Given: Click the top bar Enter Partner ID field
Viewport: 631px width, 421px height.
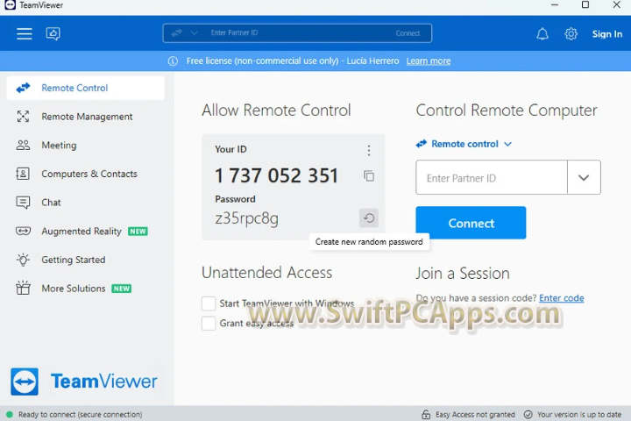Looking at the screenshot, I should click(x=298, y=33).
